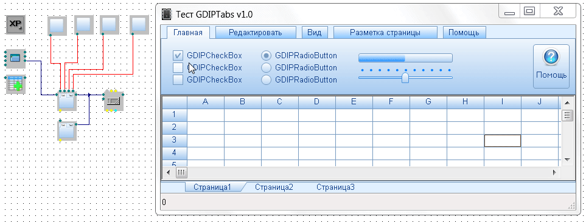Close the Тест GDIPTabs window
This screenshot has width=586, height=222.
[x=557, y=12]
